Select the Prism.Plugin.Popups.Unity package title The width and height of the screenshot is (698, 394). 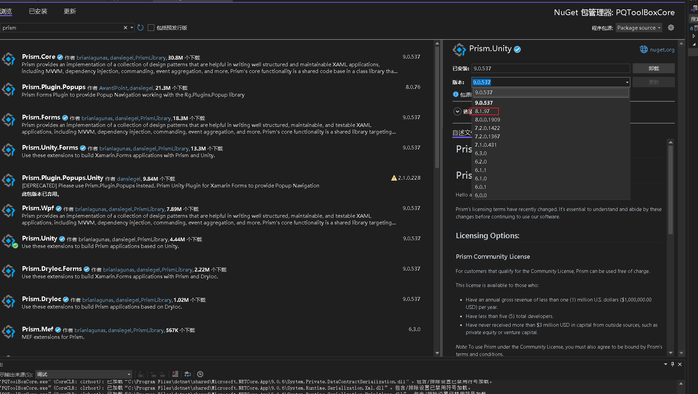(x=63, y=178)
